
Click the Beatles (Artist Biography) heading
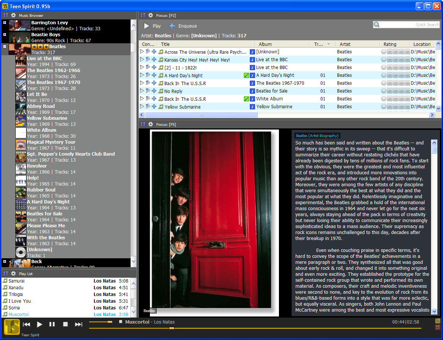[x=317, y=135]
